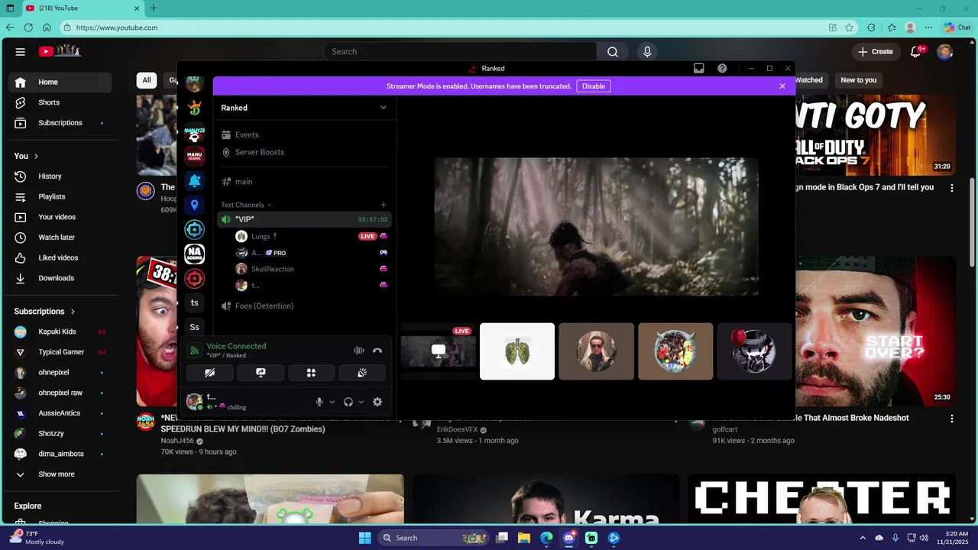This screenshot has height=550, width=978.
Task: Select the 'New to you' chip
Action: click(x=859, y=80)
